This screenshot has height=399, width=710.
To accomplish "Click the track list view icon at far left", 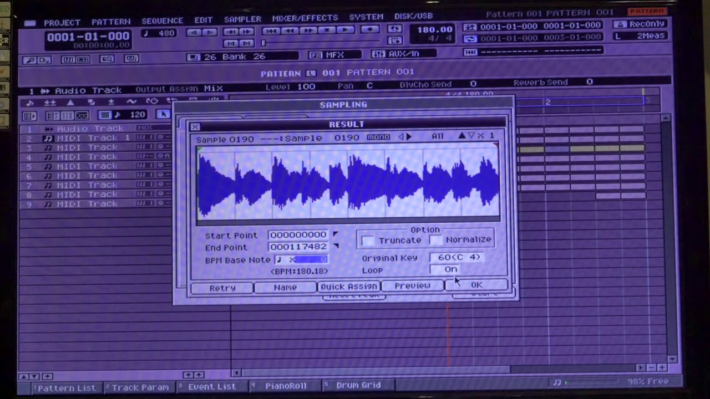I will [29, 116].
